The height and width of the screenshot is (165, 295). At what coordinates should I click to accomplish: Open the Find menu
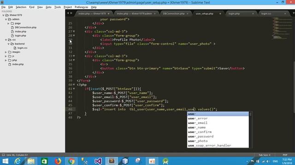[x=32, y=7]
